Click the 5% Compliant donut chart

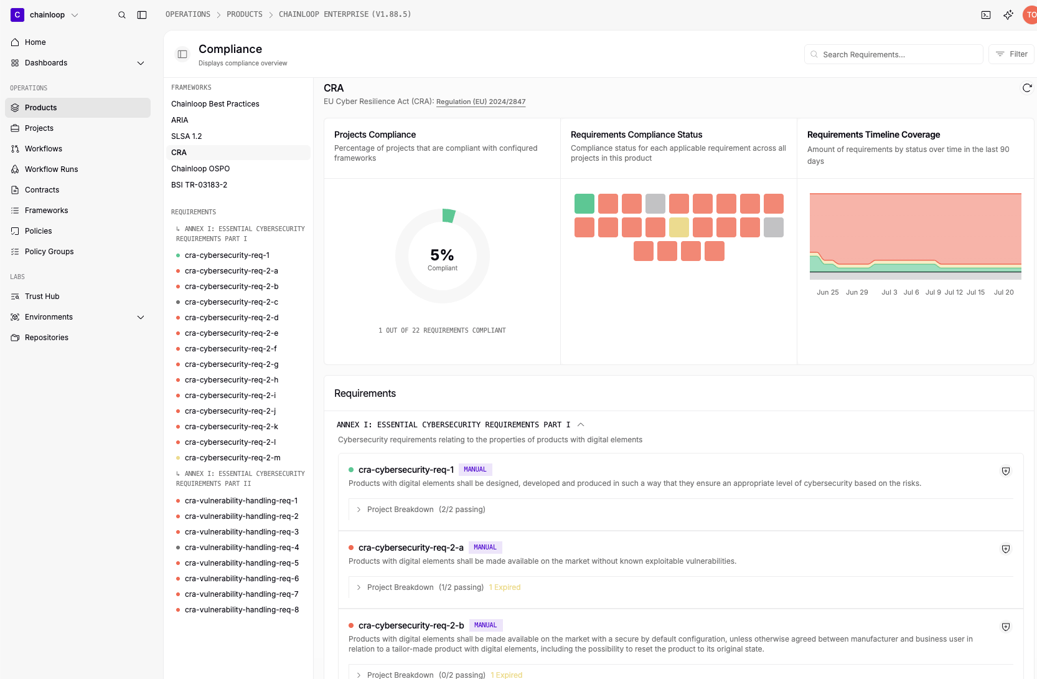pos(443,256)
